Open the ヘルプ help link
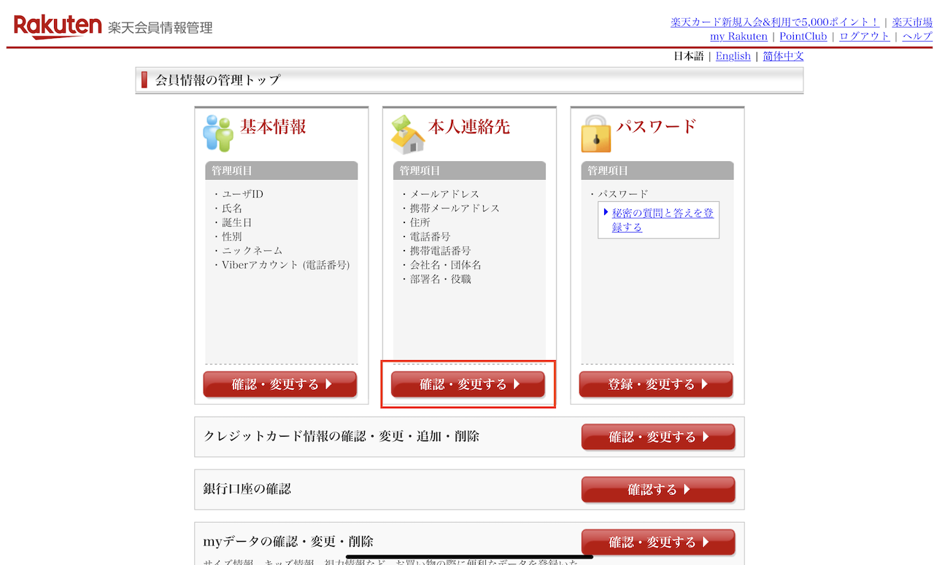This screenshot has height=565, width=934. pyautogui.click(x=916, y=36)
